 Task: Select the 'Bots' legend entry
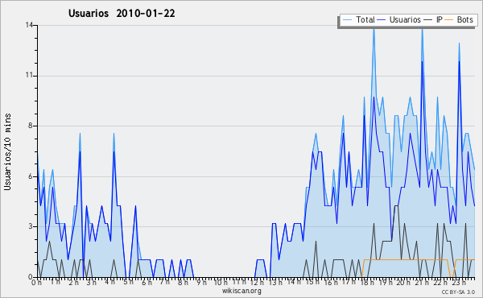coord(464,19)
